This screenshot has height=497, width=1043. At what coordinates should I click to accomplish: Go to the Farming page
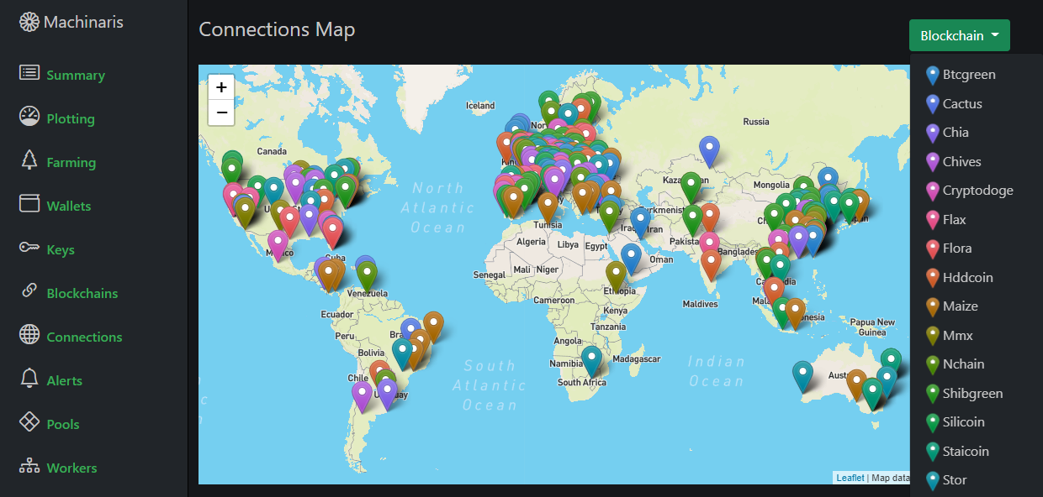pyautogui.click(x=71, y=162)
